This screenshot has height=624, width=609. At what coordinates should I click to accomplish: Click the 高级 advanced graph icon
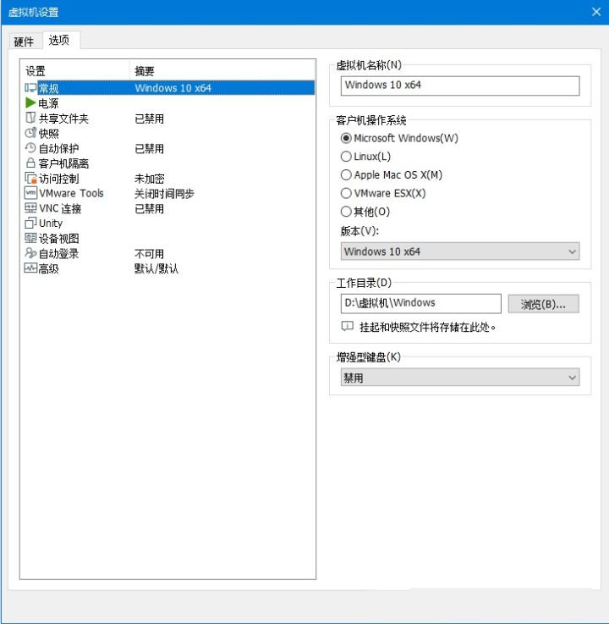[x=30, y=268]
